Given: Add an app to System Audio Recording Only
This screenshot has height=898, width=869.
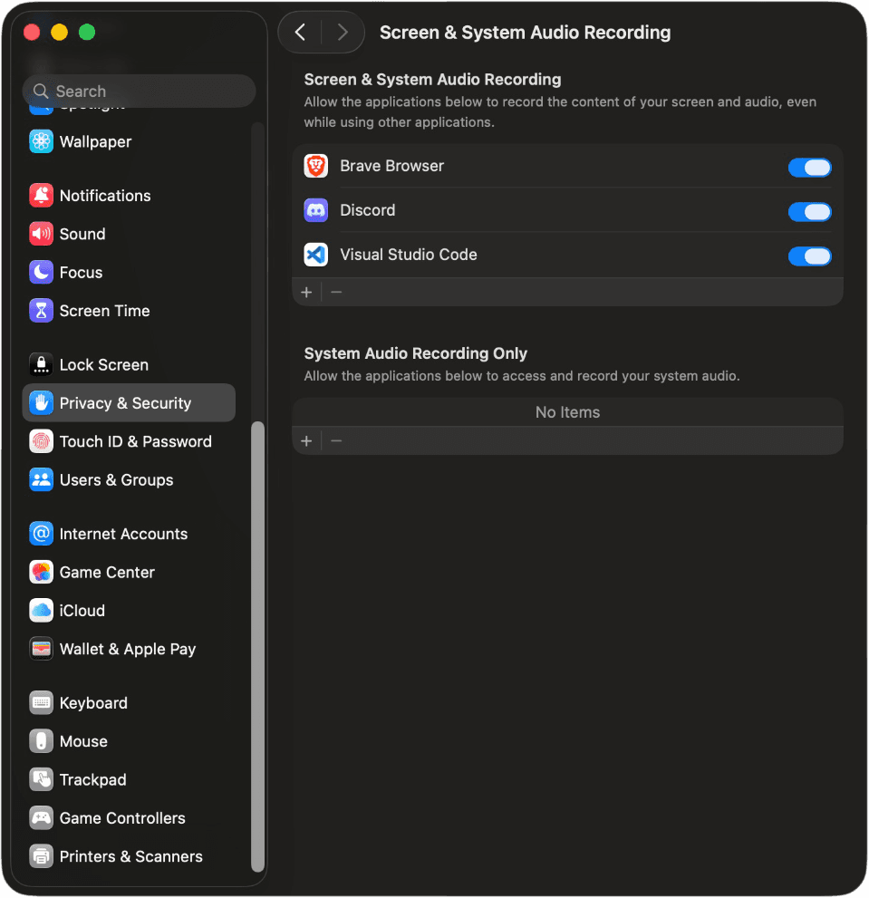Looking at the screenshot, I should coord(306,441).
